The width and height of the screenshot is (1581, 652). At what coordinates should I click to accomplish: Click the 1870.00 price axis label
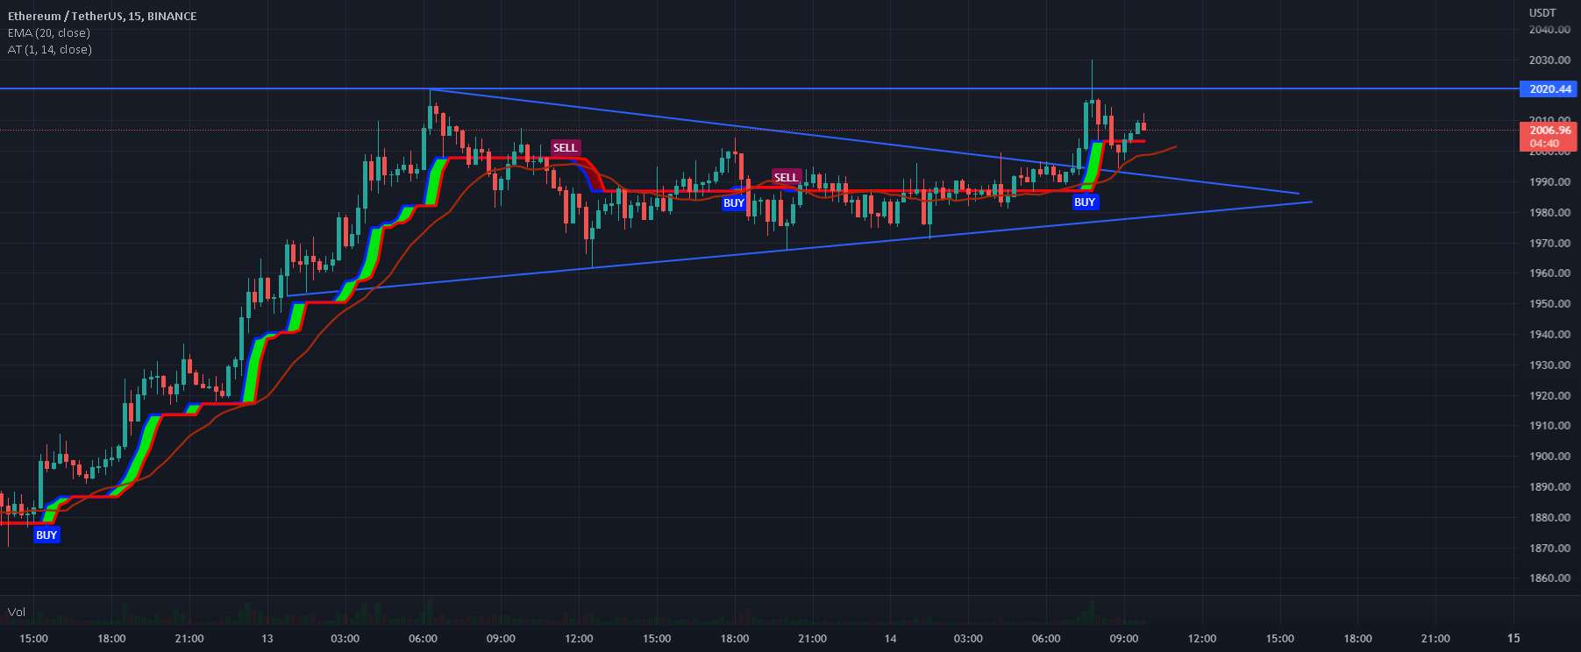(1549, 549)
